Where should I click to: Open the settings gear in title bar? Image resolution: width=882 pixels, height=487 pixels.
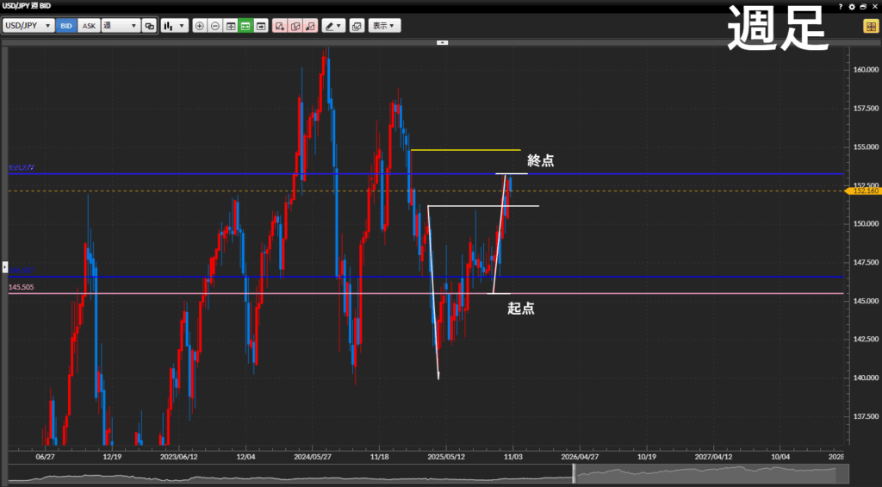(x=852, y=6)
